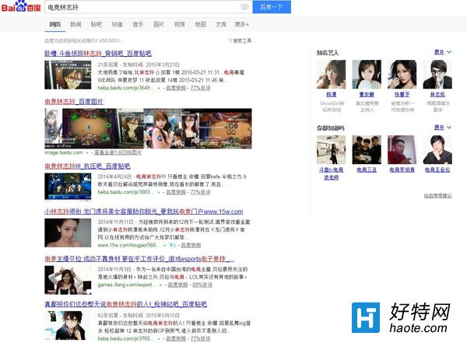Expand arrow beside tieba.baidu.com/p/3649 URL
Viewport: 467px width, 343px height.
[x=159, y=88]
